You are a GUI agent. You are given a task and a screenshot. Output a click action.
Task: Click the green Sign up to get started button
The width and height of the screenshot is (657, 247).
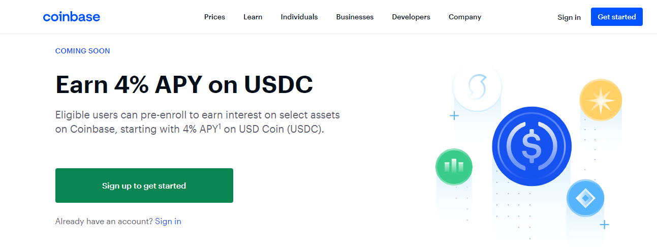[x=144, y=186]
